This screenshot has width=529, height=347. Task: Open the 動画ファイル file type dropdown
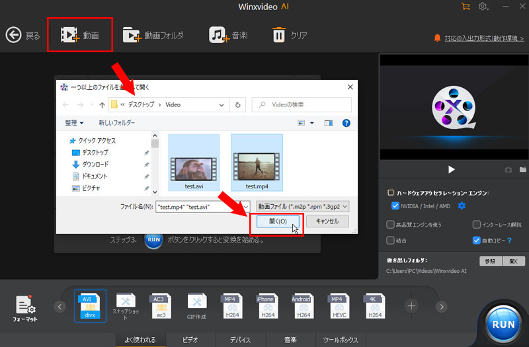tap(302, 206)
